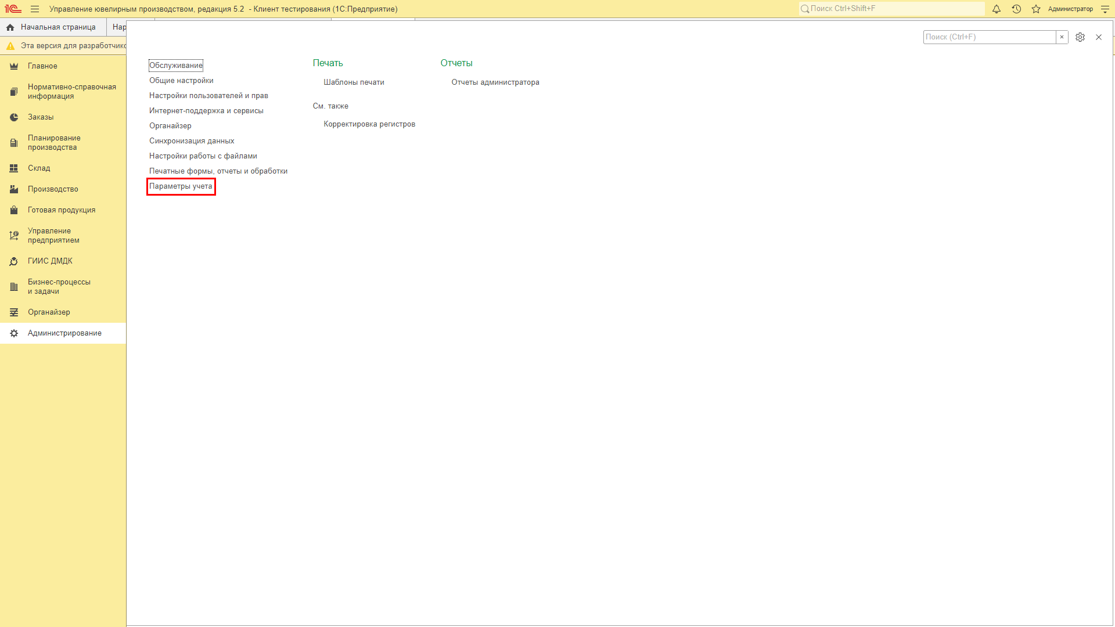This screenshot has width=1115, height=627.
Task: Click the См. также heading
Action: click(330, 106)
